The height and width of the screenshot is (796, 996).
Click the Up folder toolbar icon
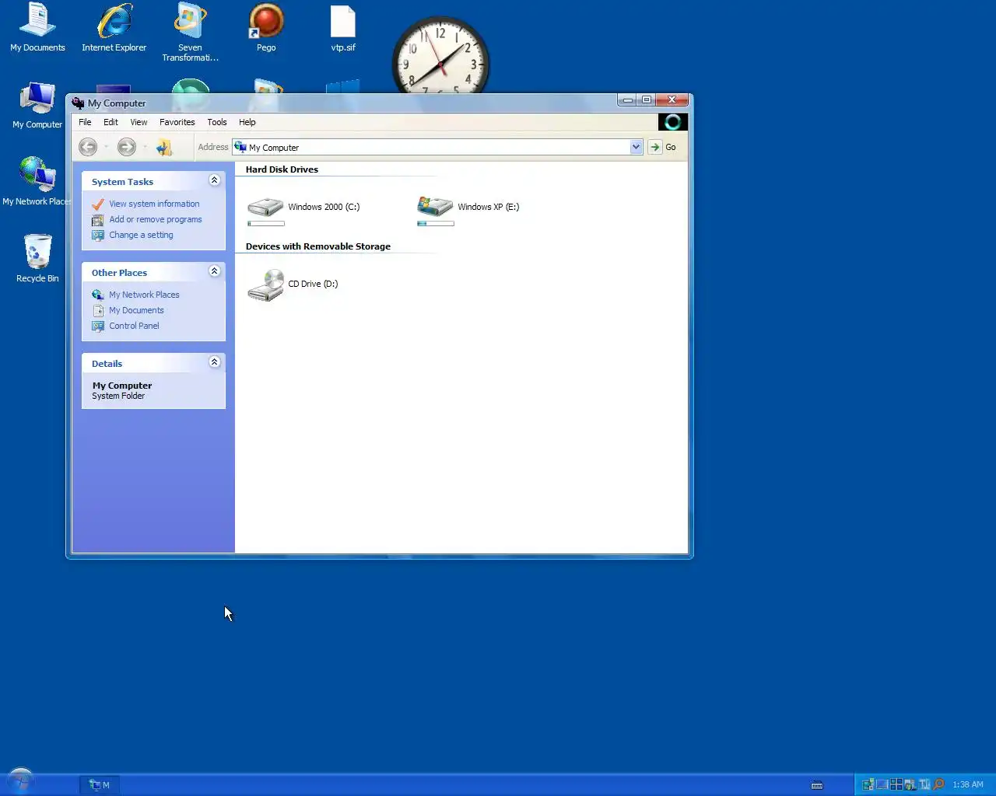coord(163,147)
